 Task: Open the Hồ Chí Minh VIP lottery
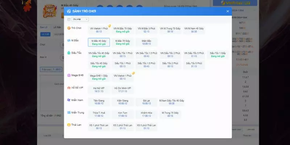pyautogui.click(x=123, y=90)
